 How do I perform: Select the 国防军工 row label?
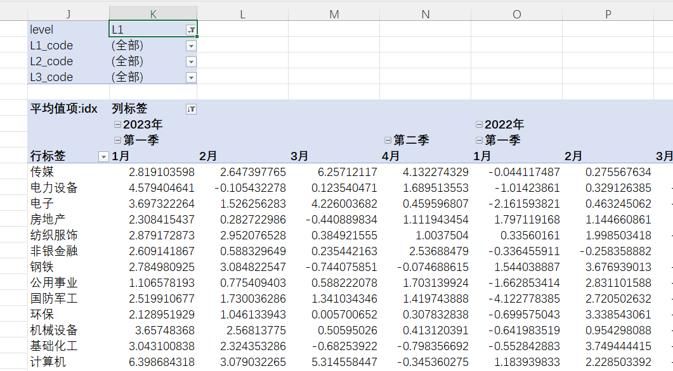coord(69,299)
